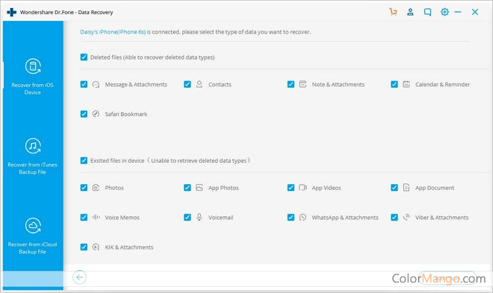The width and height of the screenshot is (493, 293).
Task: Click the back arrow circle button
Action: (79, 277)
